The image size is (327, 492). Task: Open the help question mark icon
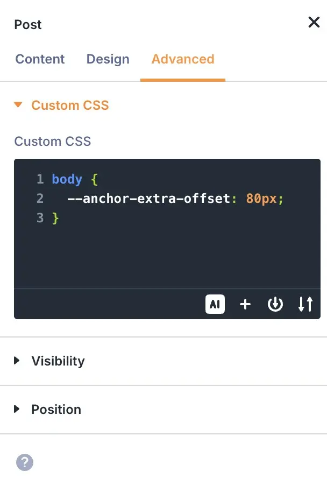coord(25,462)
